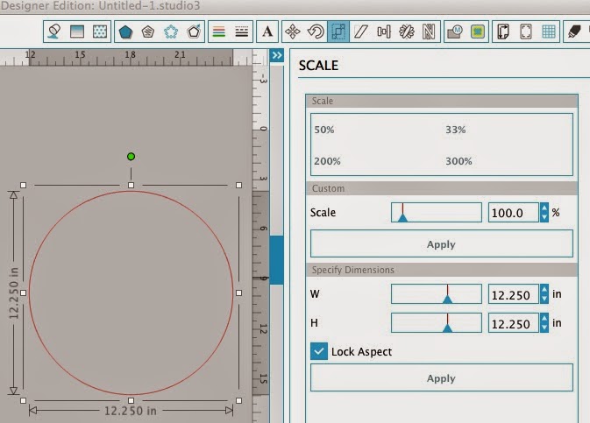This screenshot has width=590, height=423.
Task: Click the 'Specify Dimensions' section header
Action: pyautogui.click(x=442, y=270)
